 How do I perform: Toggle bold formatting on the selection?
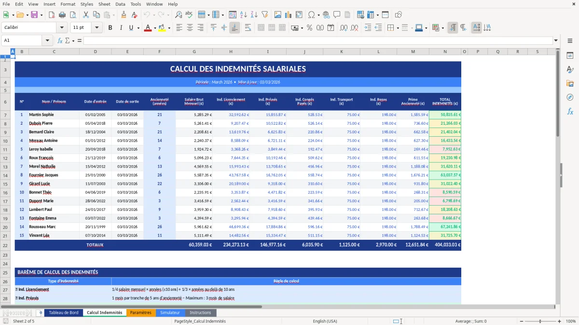[110, 27]
